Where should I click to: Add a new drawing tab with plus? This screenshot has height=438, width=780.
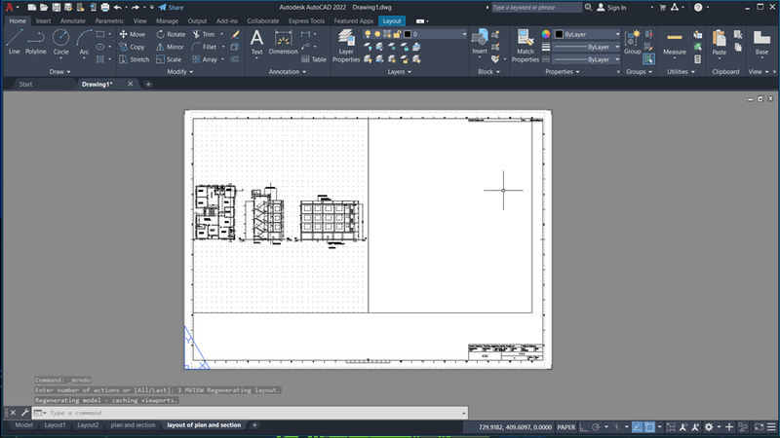click(148, 84)
